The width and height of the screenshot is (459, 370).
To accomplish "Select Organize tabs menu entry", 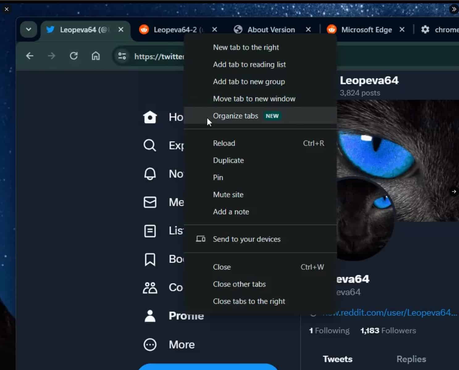I will coord(260,116).
